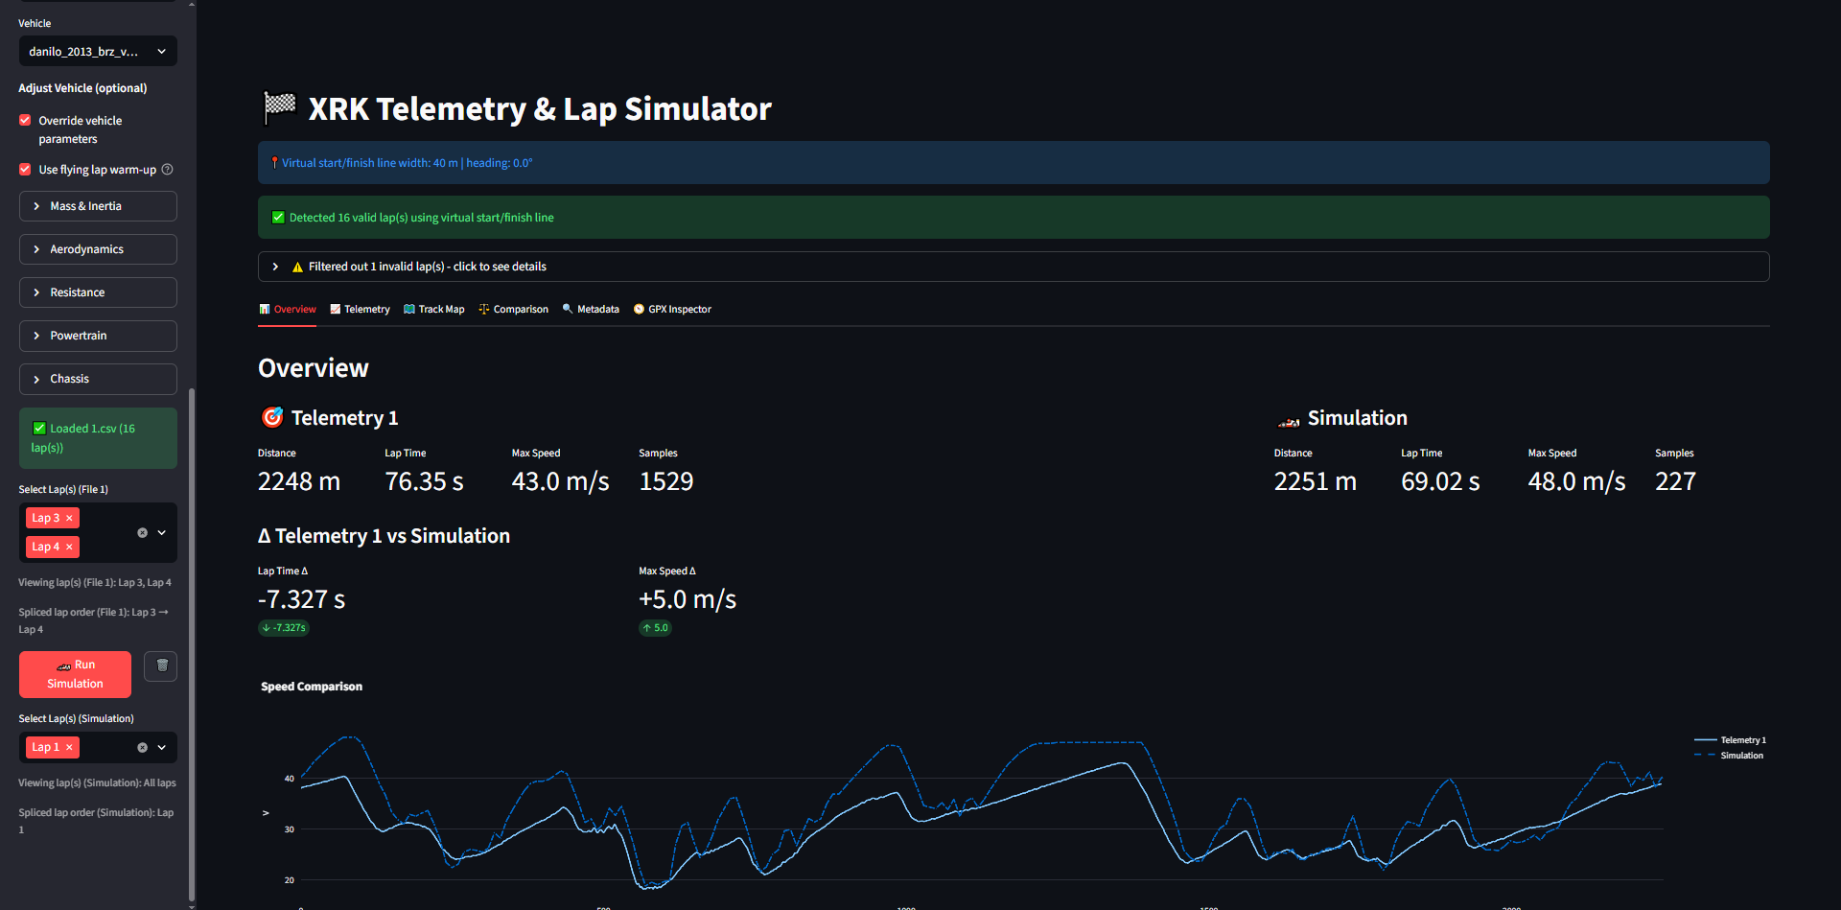Remove Lap 4 from selected laps
This screenshot has width=1841, height=910.
click(x=68, y=547)
